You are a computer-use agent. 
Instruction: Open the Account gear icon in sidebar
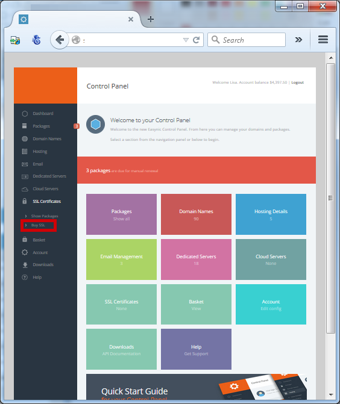(x=25, y=252)
